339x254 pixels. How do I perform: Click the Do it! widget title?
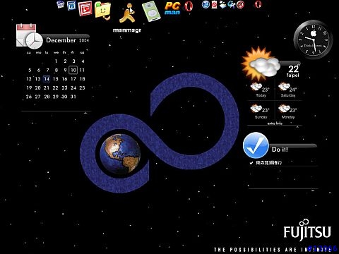point(280,150)
